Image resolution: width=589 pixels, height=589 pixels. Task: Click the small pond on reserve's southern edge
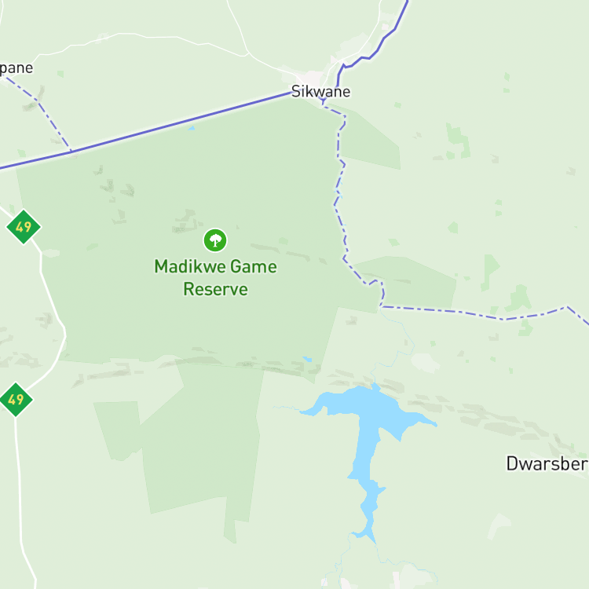coord(307,359)
